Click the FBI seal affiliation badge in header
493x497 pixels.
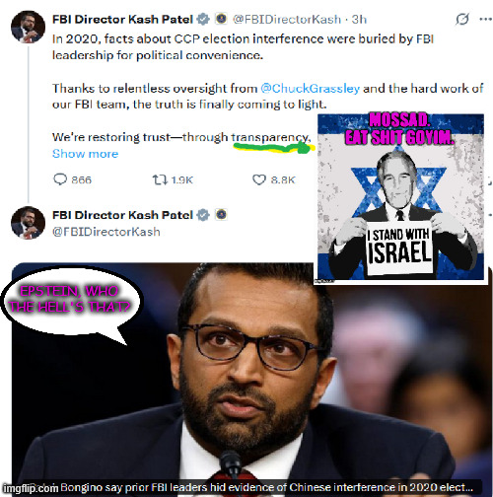tap(221, 19)
